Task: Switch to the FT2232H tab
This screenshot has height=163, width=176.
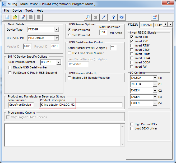Action: 146,25
